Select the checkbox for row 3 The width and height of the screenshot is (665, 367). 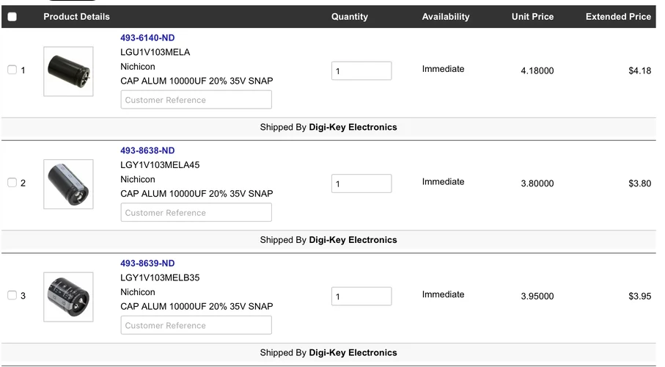tap(12, 295)
